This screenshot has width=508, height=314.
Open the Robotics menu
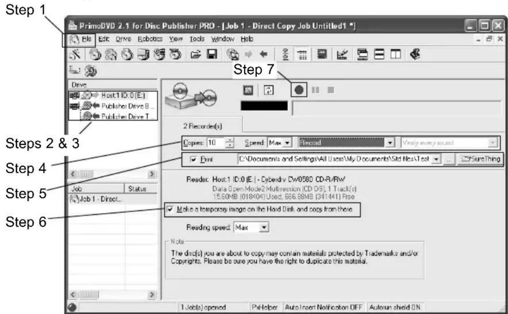tap(150, 39)
